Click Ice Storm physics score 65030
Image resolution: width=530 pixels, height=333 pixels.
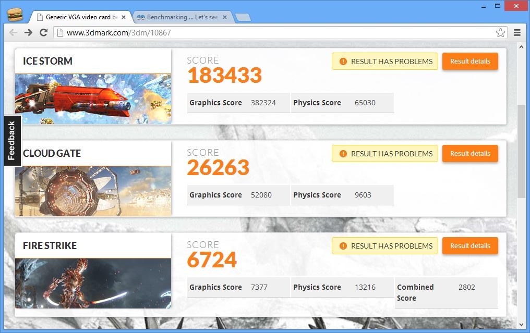click(x=365, y=103)
